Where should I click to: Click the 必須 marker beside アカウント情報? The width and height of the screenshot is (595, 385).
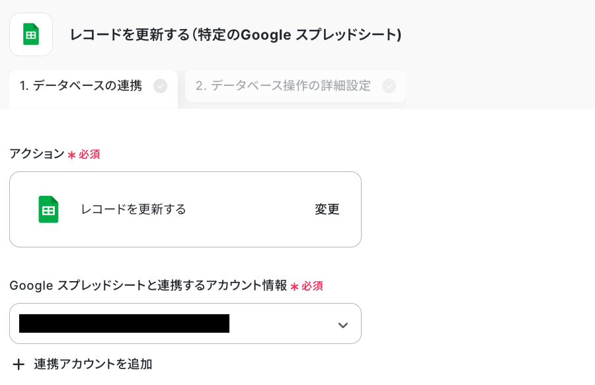(312, 286)
